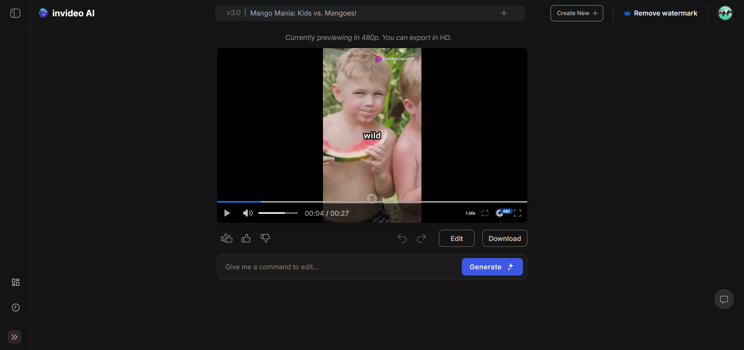The width and height of the screenshot is (744, 350).
Task: Expand the collapsed sidebar with chevron button
Action: 15,337
